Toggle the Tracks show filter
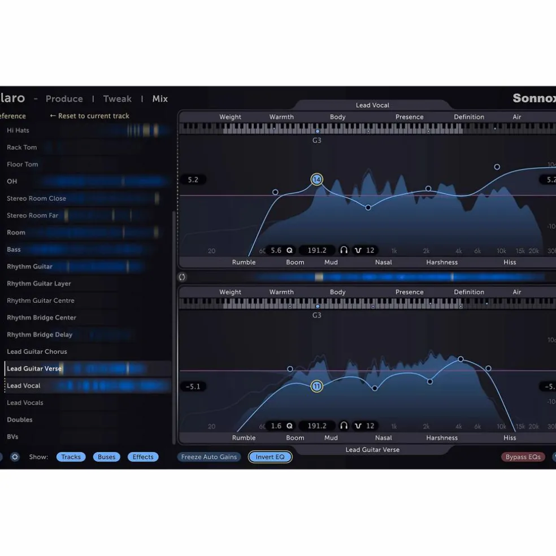556x556 pixels. tap(71, 457)
